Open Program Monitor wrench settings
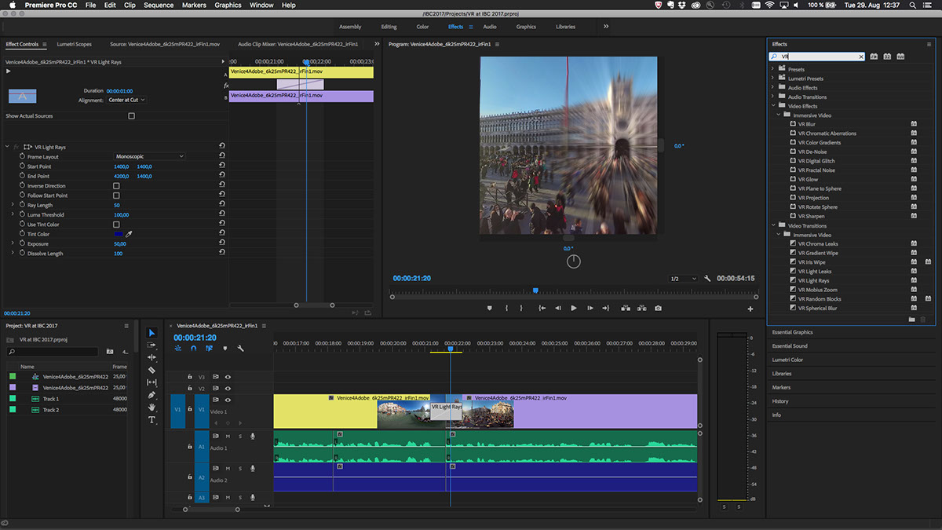 point(707,279)
